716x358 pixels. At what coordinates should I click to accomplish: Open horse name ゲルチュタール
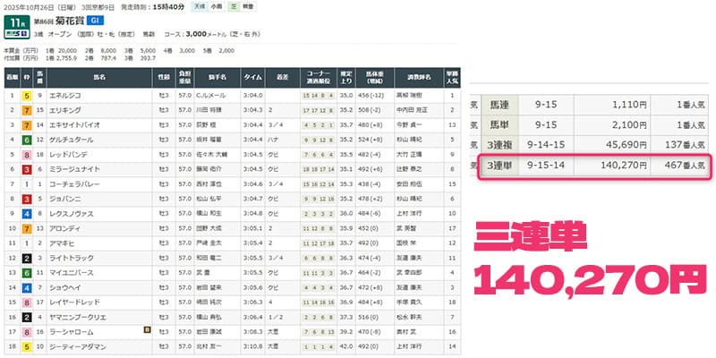(72, 140)
